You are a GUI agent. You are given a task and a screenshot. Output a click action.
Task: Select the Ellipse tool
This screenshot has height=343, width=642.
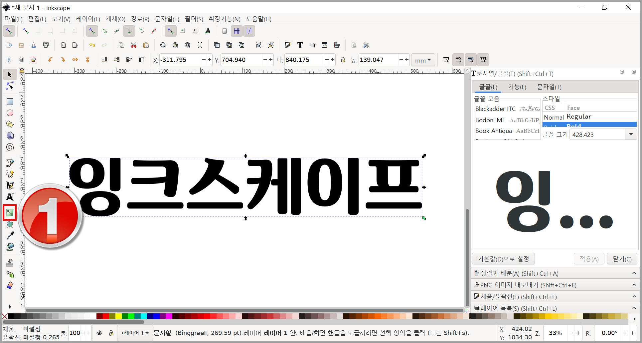[10, 113]
